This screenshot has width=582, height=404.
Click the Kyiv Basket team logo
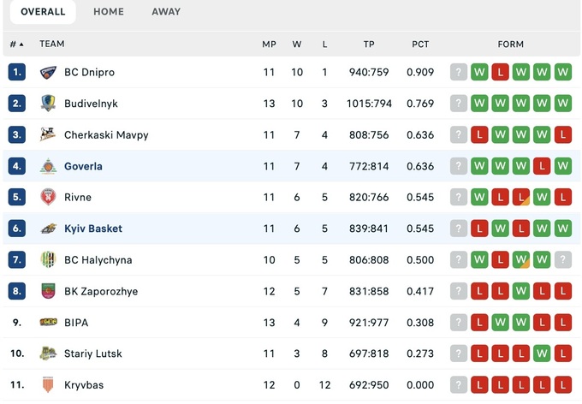pos(48,229)
